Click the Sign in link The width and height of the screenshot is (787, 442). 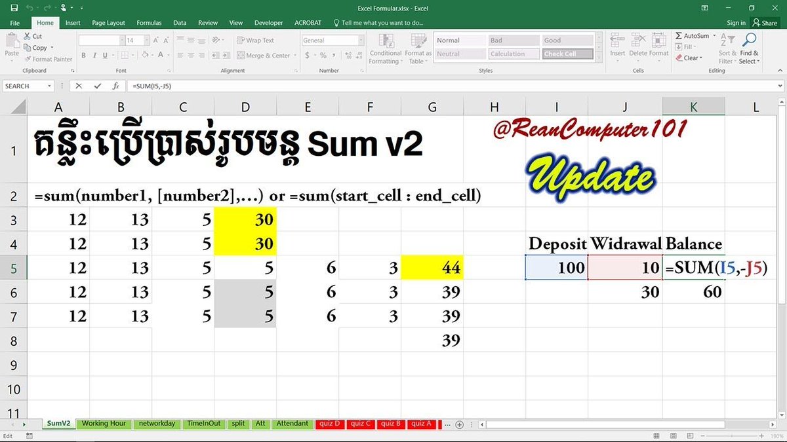coord(736,22)
